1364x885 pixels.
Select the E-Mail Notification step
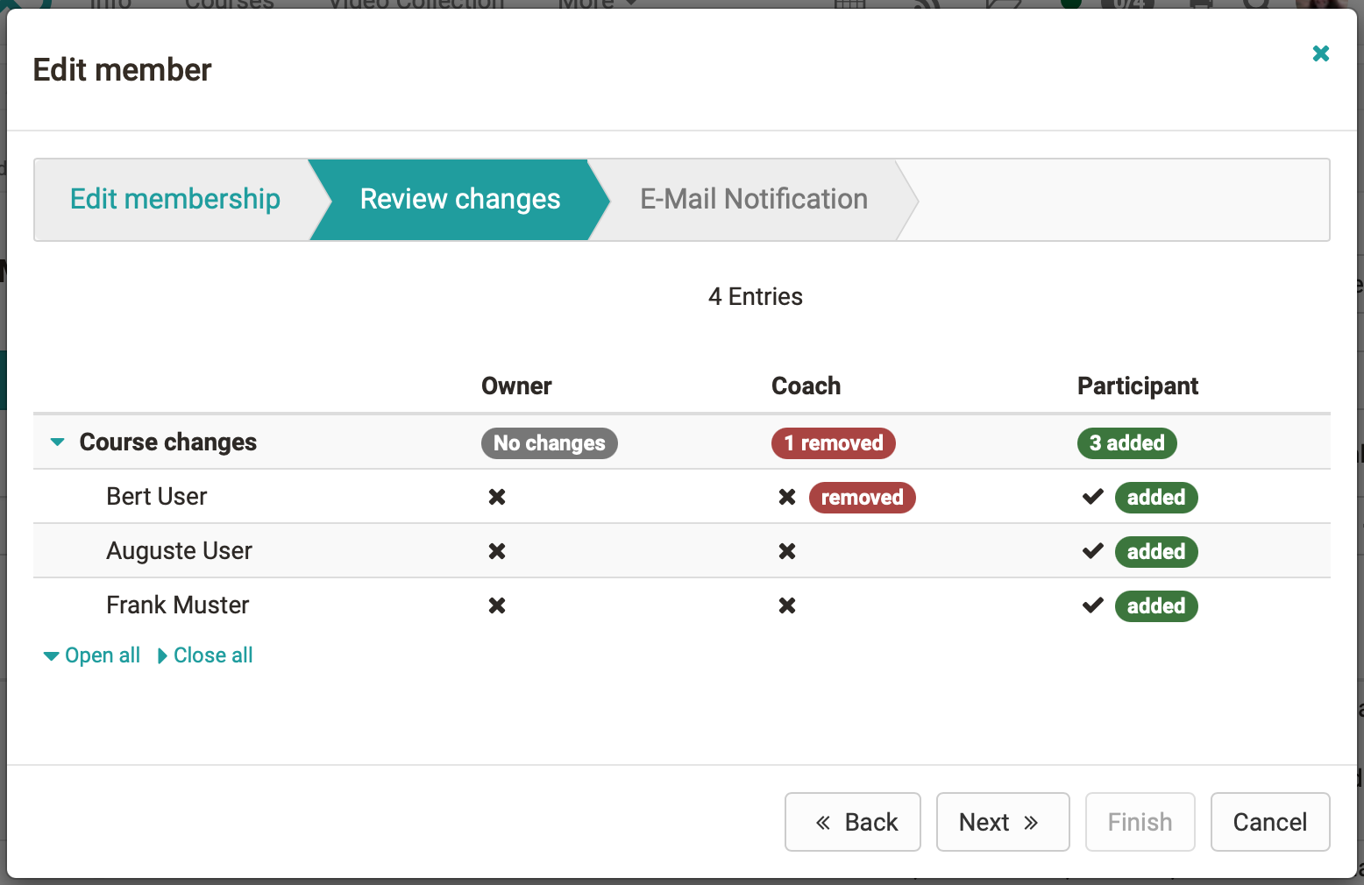(753, 200)
